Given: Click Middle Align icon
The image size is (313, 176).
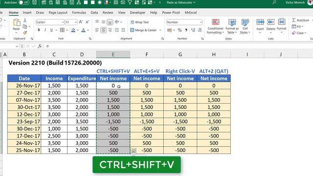Looking at the screenshot, I should (103, 22).
